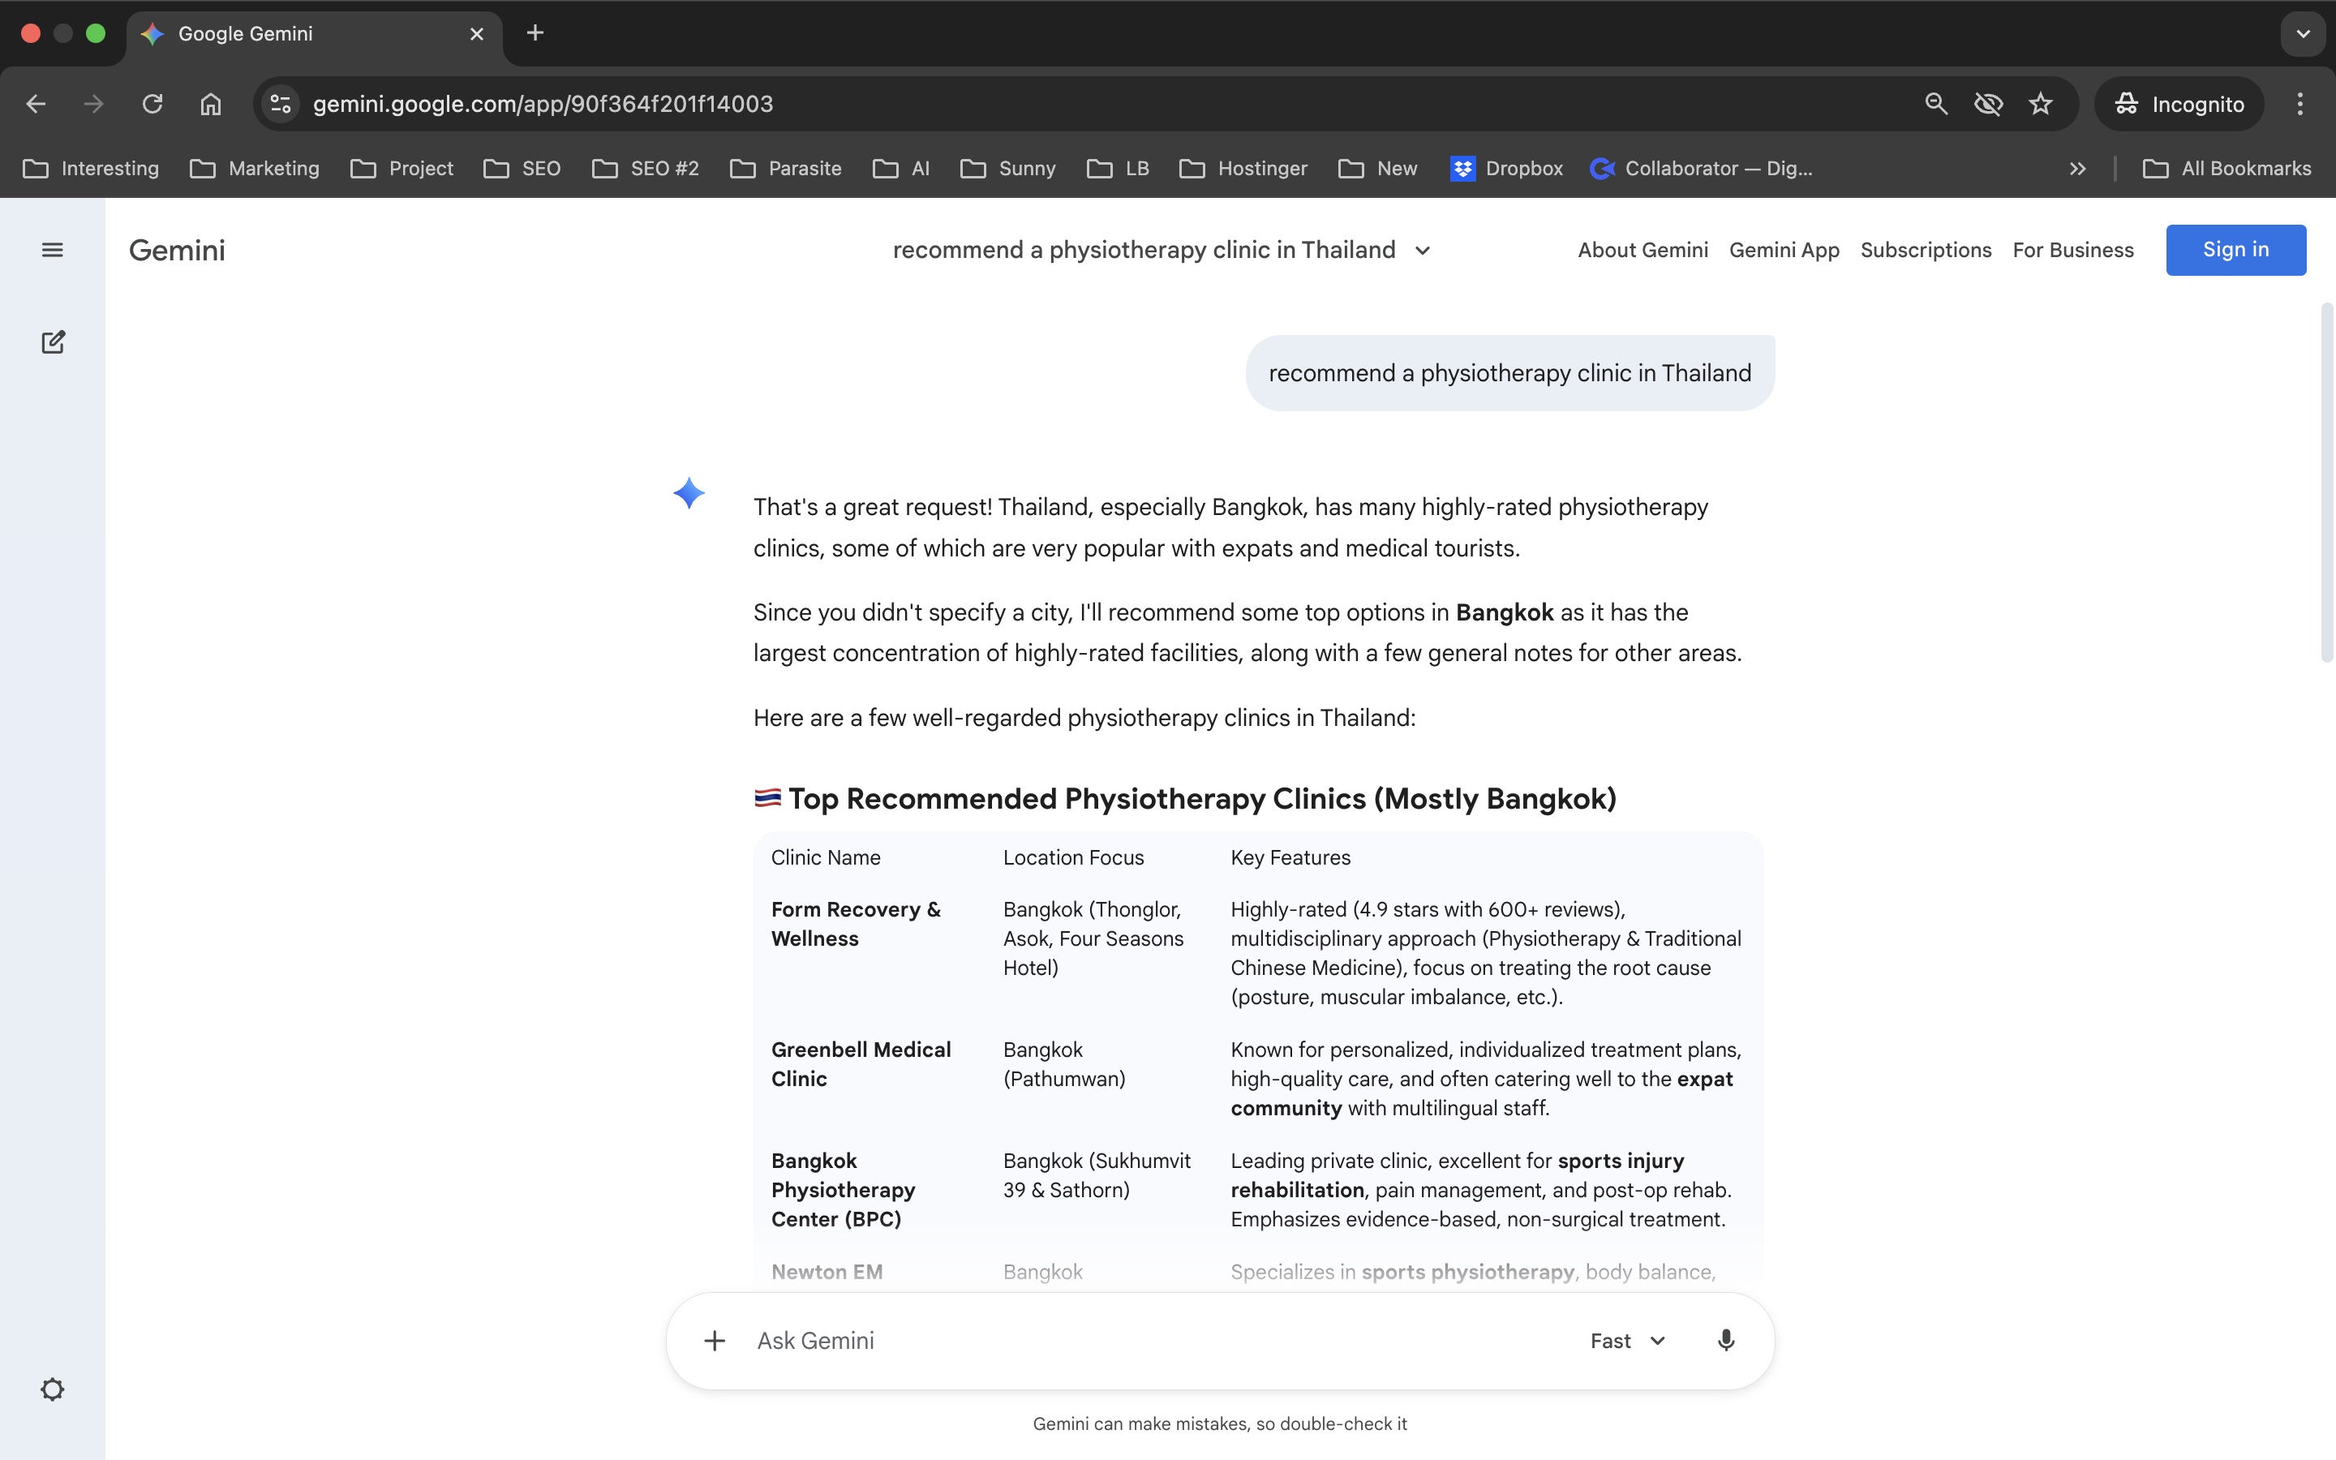
Task: View Subscriptions page
Action: [1926, 250]
